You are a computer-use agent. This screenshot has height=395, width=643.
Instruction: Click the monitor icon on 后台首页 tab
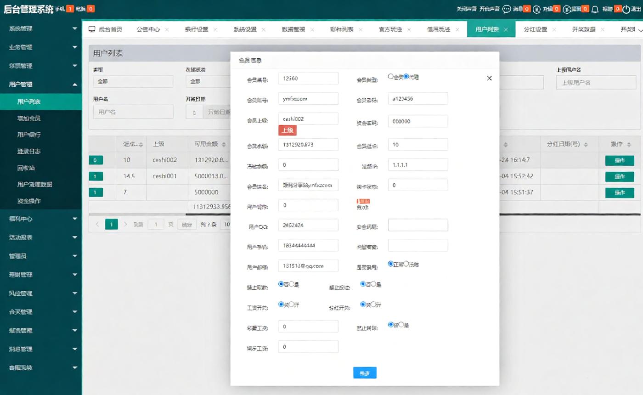point(92,29)
